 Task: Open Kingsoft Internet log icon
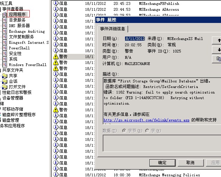click(5, 42)
